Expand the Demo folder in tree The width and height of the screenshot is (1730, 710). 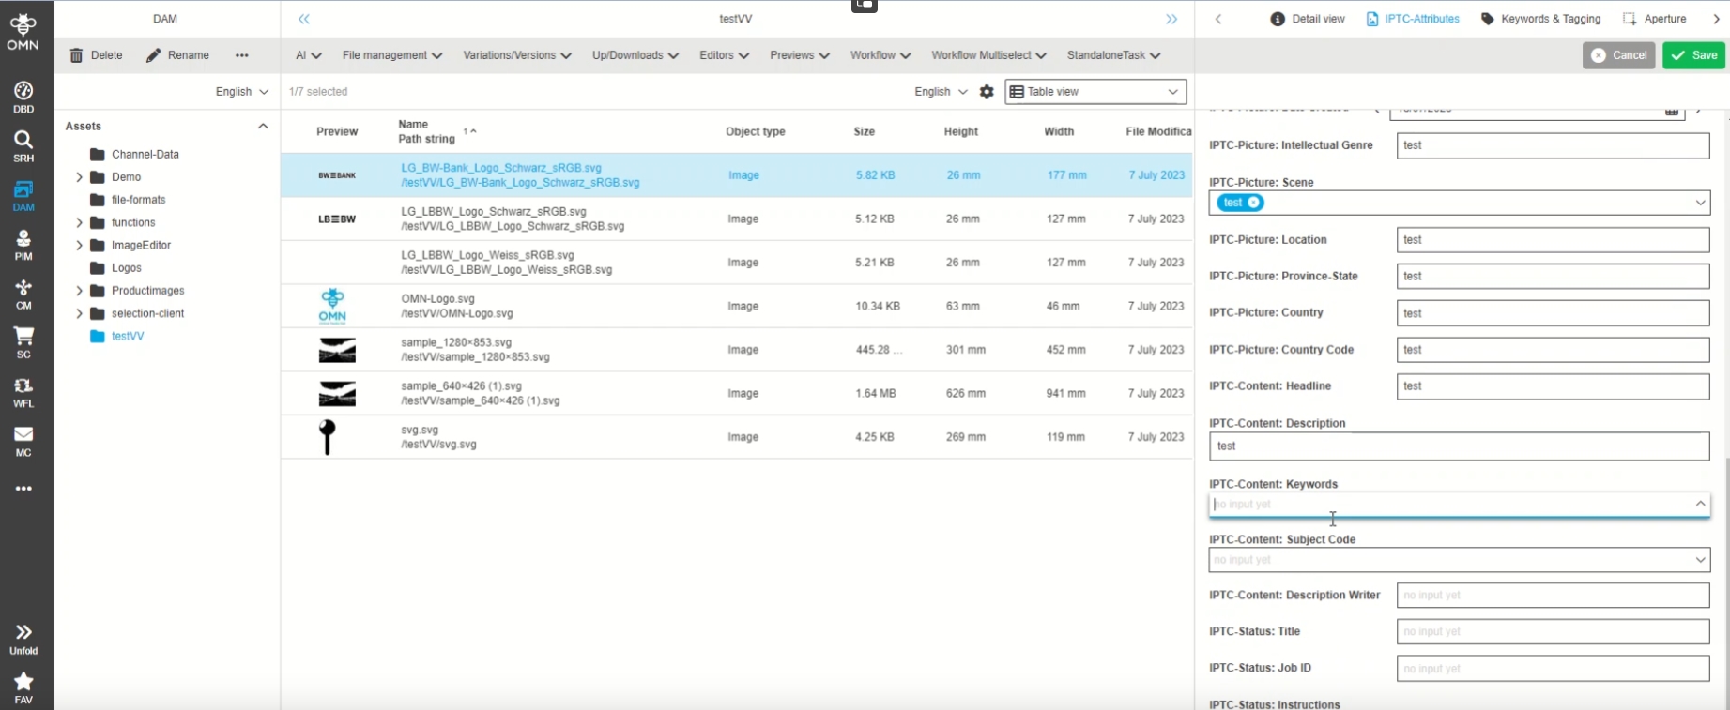[80, 177]
